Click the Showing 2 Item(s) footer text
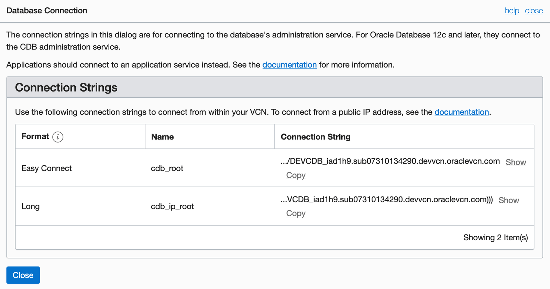This screenshot has height=289, width=550. point(495,238)
